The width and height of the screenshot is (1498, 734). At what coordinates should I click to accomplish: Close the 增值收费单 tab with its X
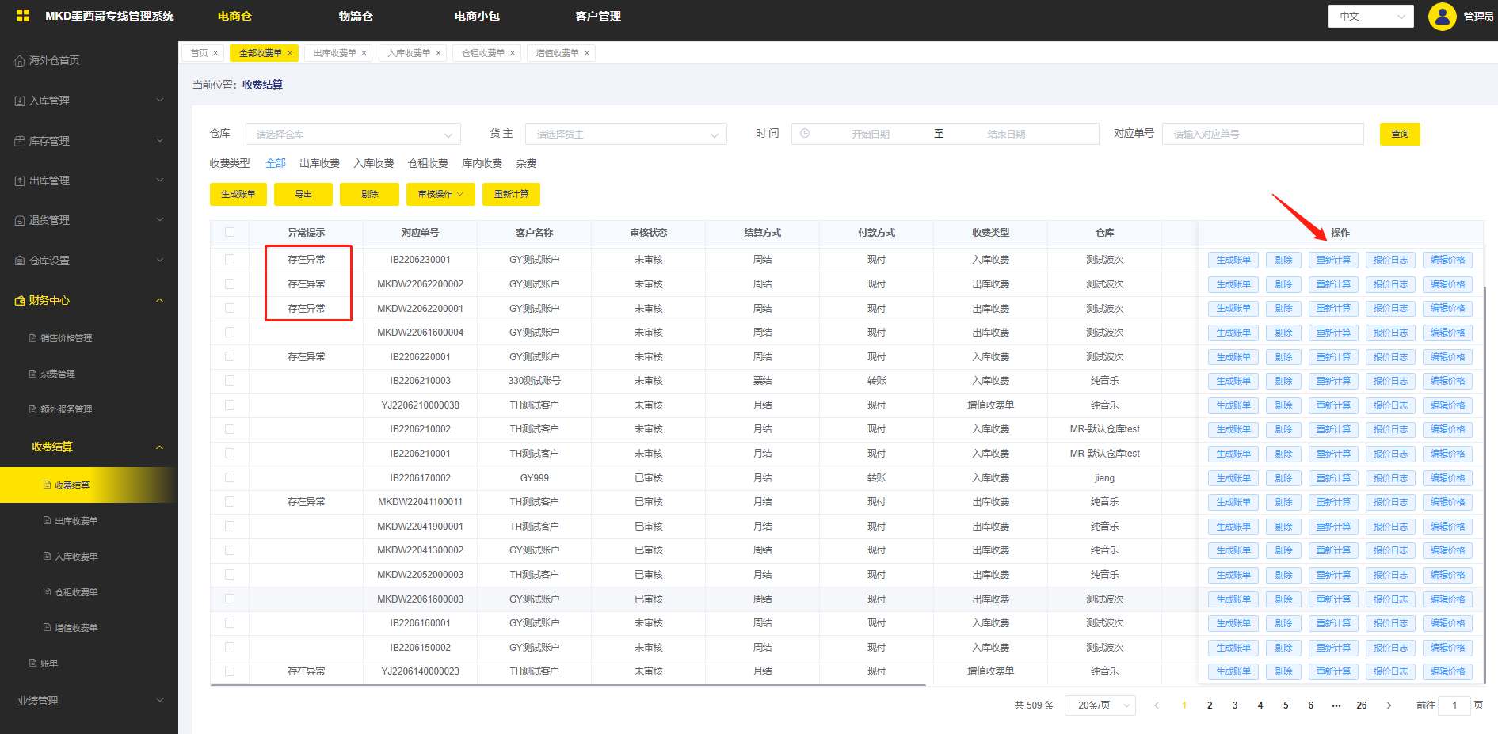(x=587, y=53)
